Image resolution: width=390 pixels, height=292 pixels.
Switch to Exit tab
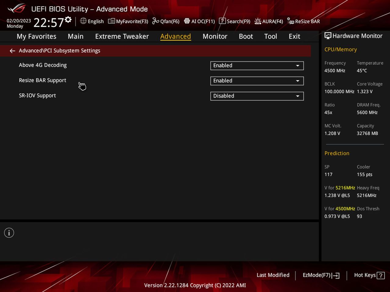click(294, 36)
